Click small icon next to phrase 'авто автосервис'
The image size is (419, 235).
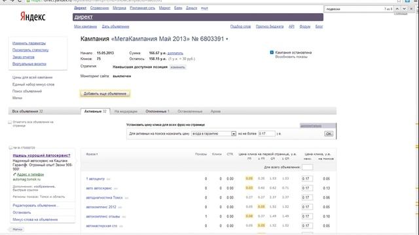115,189
